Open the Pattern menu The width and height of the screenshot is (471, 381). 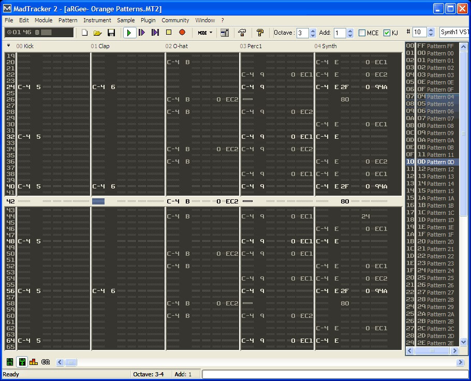point(68,20)
